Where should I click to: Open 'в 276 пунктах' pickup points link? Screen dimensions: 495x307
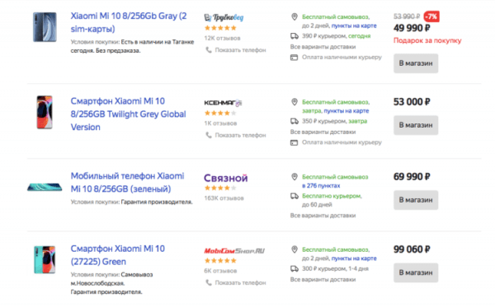point(321,186)
